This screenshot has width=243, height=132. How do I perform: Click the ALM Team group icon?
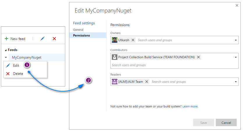point(115,82)
